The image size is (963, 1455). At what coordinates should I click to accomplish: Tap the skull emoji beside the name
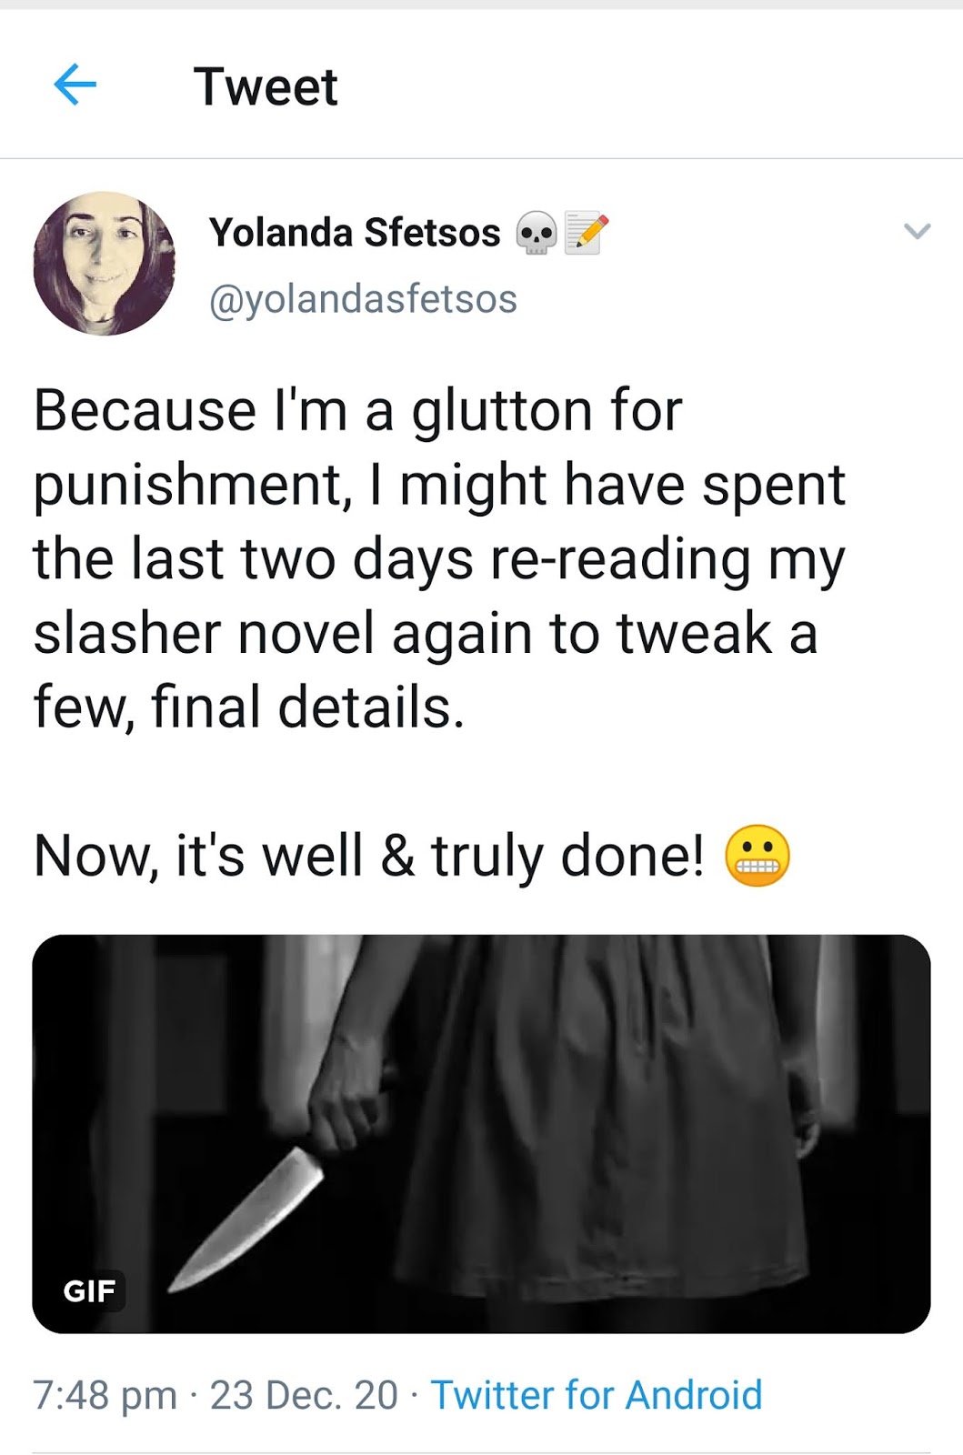(536, 233)
